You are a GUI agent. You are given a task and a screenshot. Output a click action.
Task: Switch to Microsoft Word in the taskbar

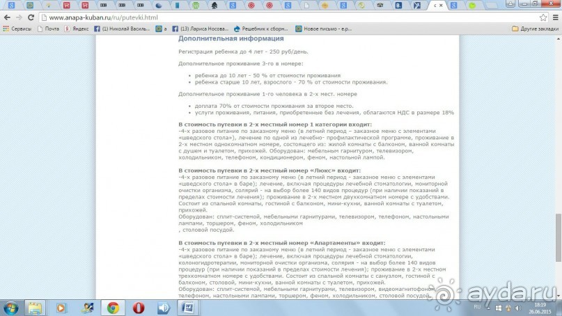coord(188,308)
